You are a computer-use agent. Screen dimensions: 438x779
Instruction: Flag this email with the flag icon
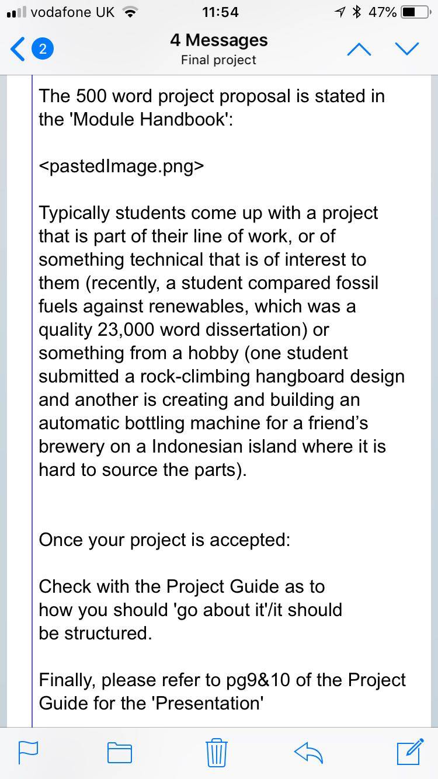click(28, 752)
